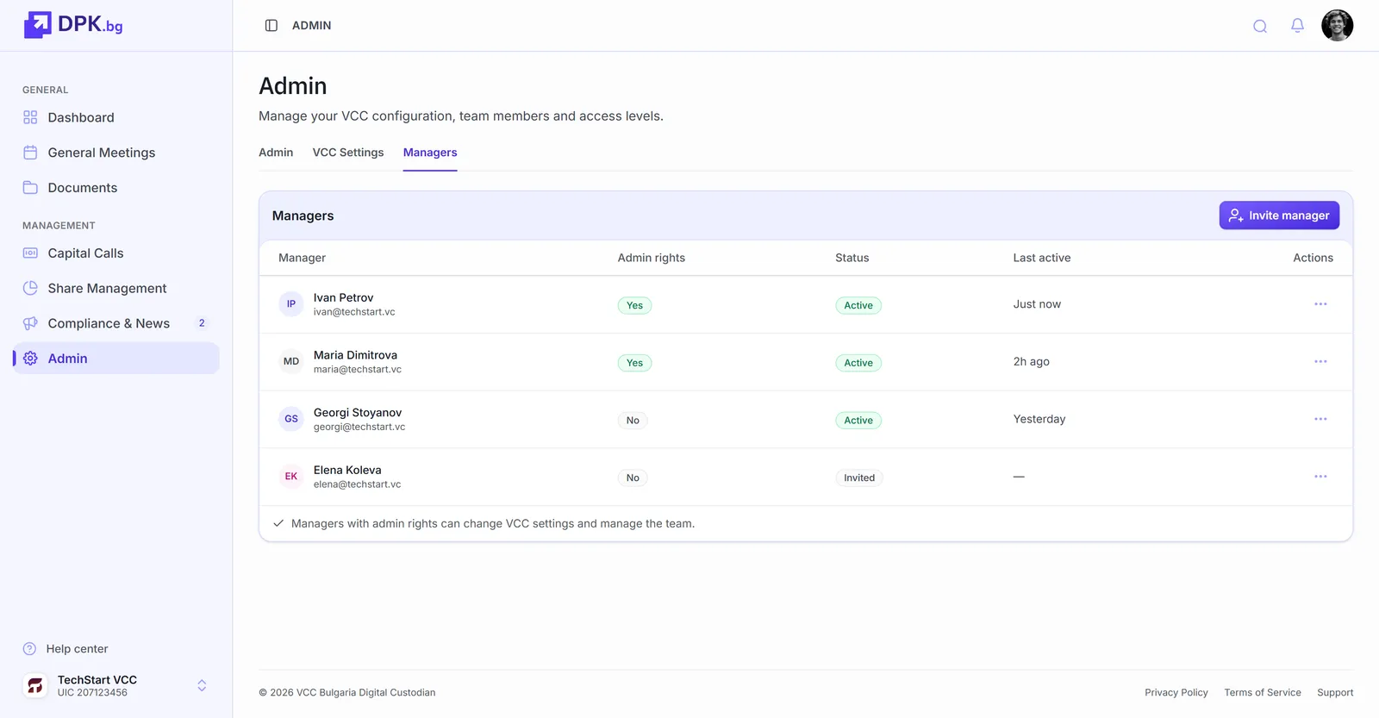This screenshot has height=718, width=1379.
Task: Open Terms of Service link
Action: pos(1263,692)
